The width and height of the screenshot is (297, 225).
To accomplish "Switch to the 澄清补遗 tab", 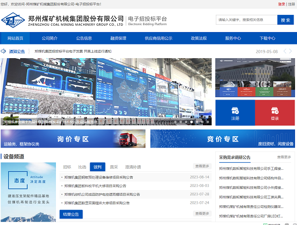I will point(133,167).
